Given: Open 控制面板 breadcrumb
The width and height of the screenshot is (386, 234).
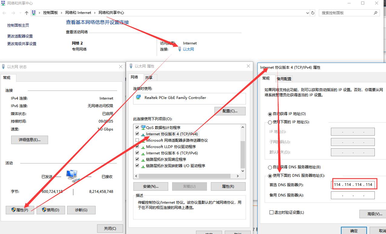Looking at the screenshot, I should click(x=51, y=13).
